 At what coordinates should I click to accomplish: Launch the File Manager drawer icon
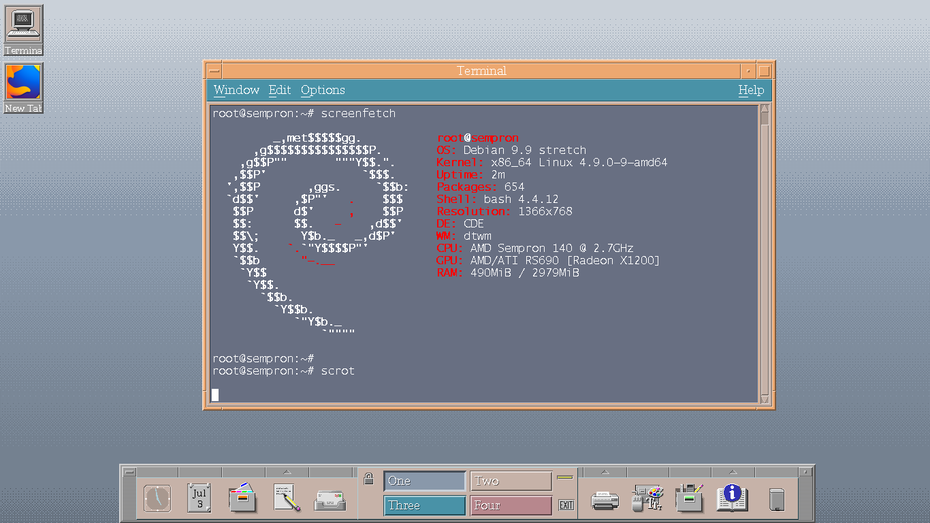[242, 498]
